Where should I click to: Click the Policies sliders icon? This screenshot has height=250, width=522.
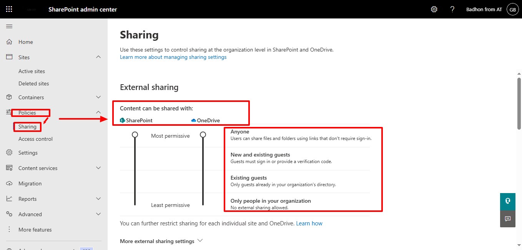point(9,112)
